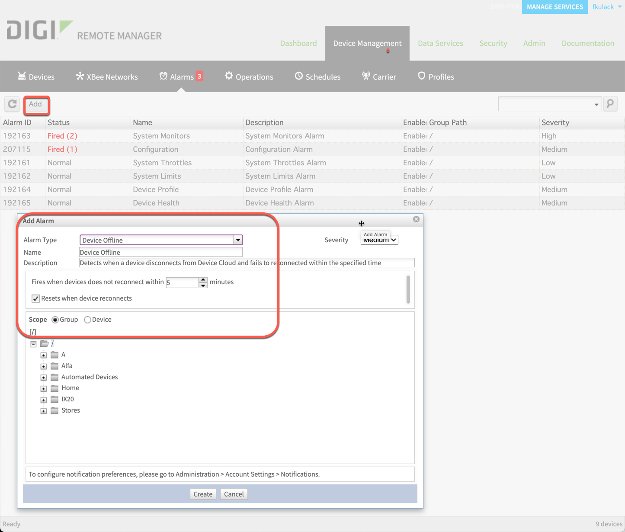This screenshot has height=532, width=625.
Task: Open the Alarm Type dropdown
Action: pyautogui.click(x=237, y=240)
